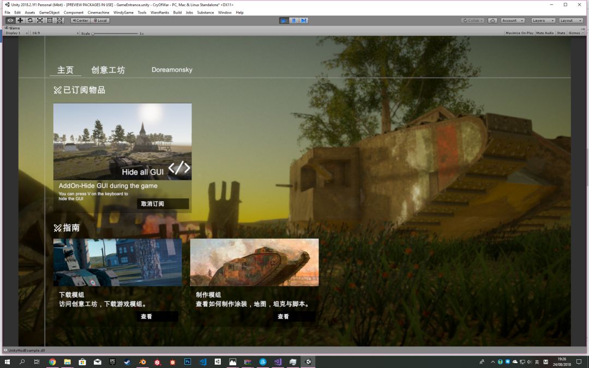The height and width of the screenshot is (368, 589).
Task: Open the Account dropdown
Action: point(512,20)
